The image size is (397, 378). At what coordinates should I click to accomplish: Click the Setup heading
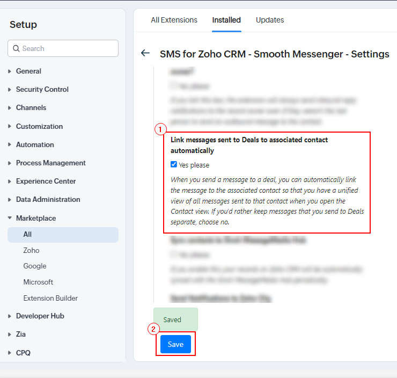(x=23, y=25)
